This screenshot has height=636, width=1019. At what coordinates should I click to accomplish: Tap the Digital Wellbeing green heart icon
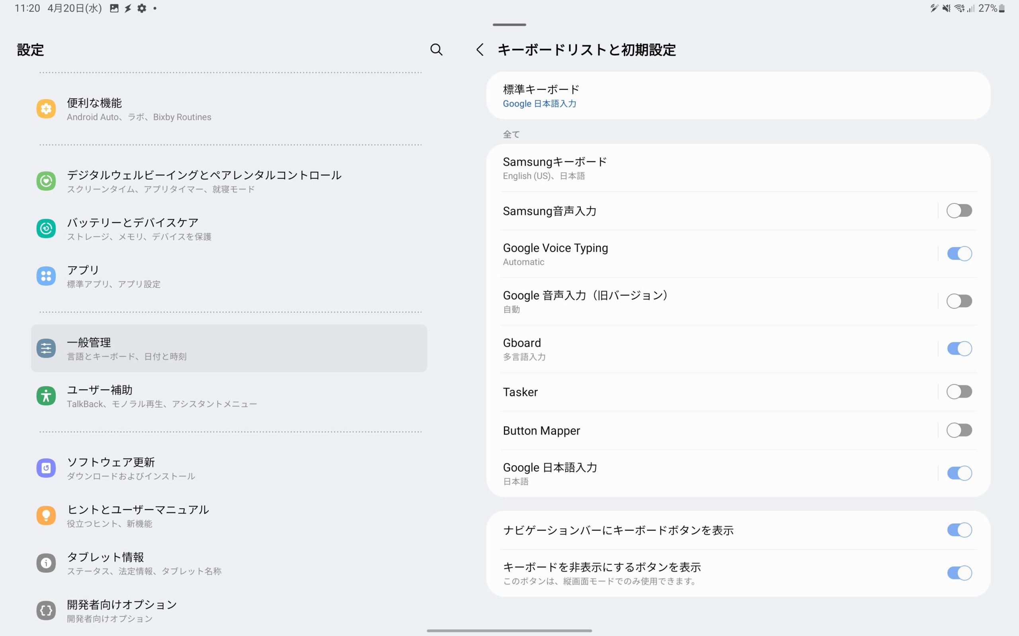coord(46,181)
